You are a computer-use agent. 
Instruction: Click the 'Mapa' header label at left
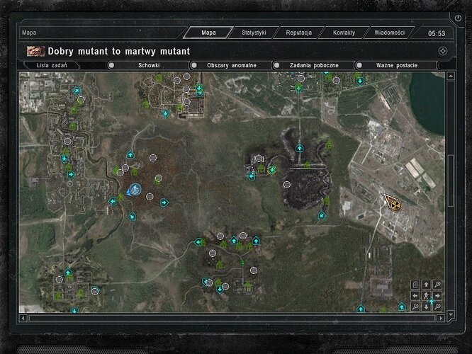click(29, 33)
